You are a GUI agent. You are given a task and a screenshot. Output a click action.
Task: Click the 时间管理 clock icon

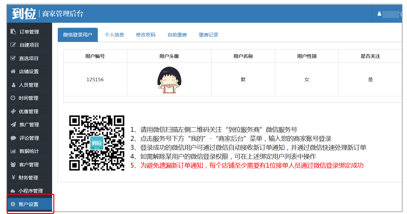[13, 98]
